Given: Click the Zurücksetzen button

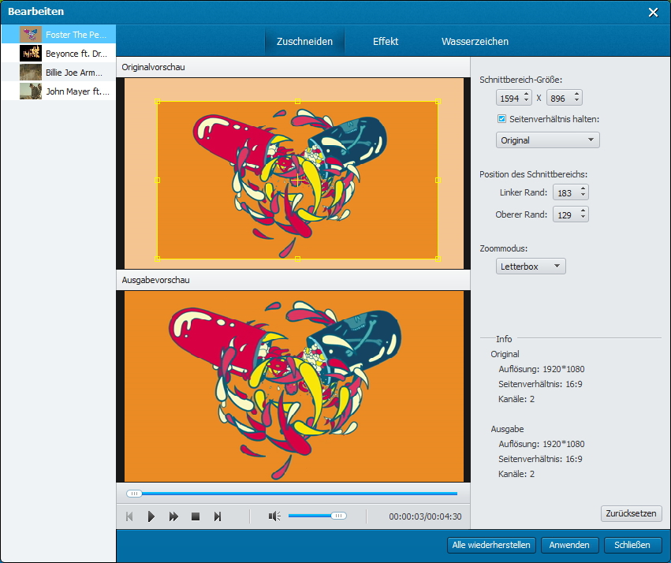Looking at the screenshot, I should pos(631,513).
